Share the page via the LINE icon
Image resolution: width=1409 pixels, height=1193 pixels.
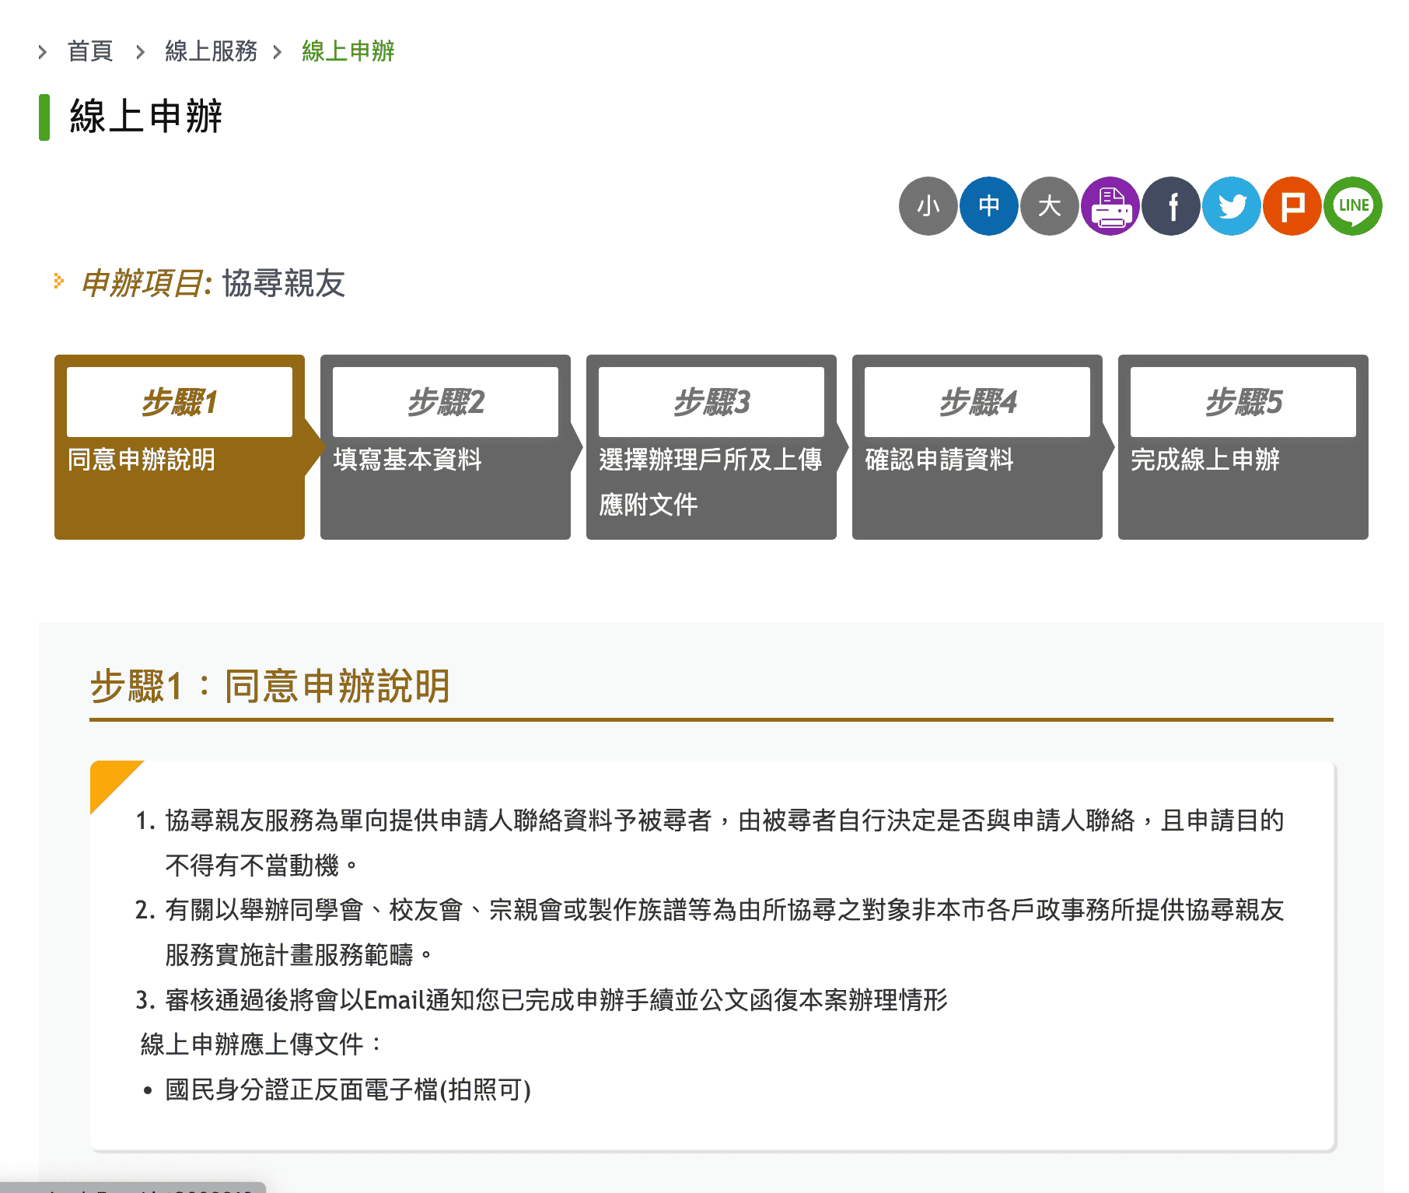[1352, 205]
